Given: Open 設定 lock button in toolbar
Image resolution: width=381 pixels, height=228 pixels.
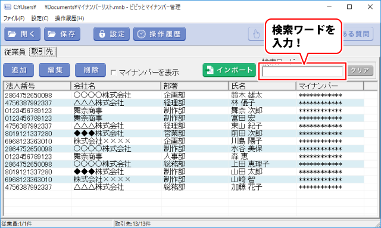Looking at the screenshot, I should (x=111, y=34).
